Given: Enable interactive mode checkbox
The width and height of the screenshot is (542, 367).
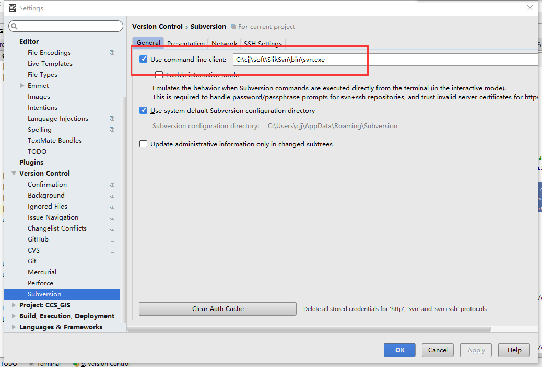Looking at the screenshot, I should 159,75.
